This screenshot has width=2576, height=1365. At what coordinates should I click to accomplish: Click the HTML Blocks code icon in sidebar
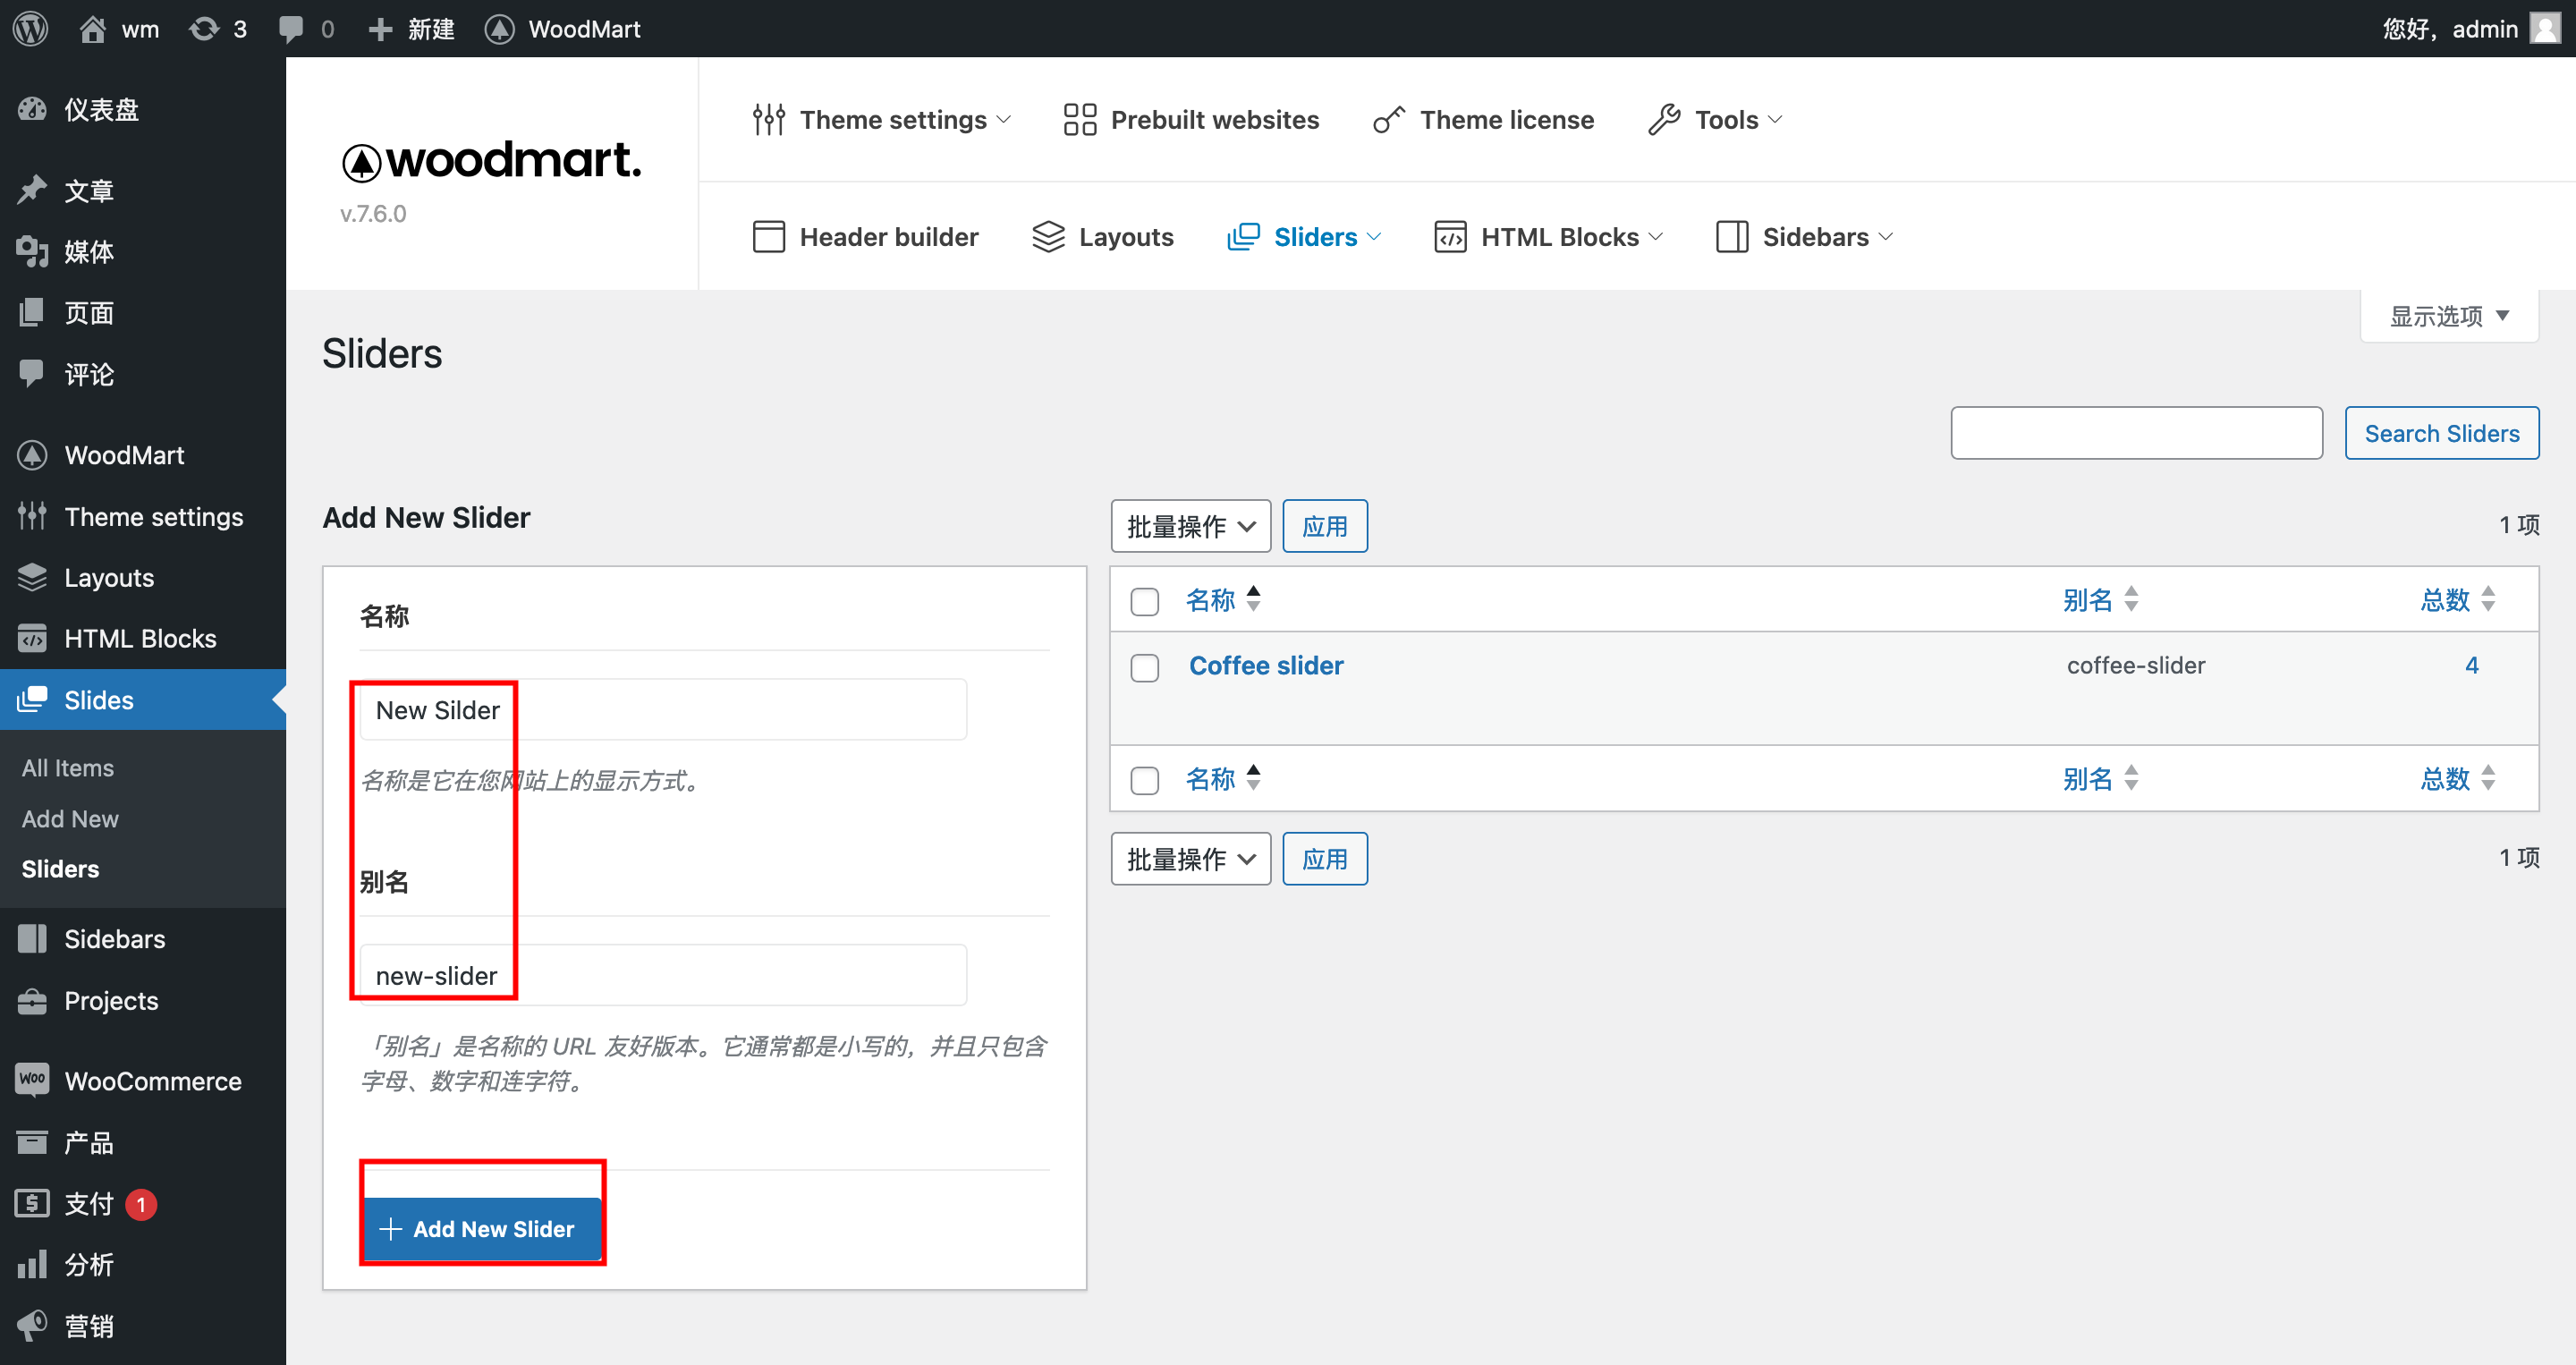point(32,638)
